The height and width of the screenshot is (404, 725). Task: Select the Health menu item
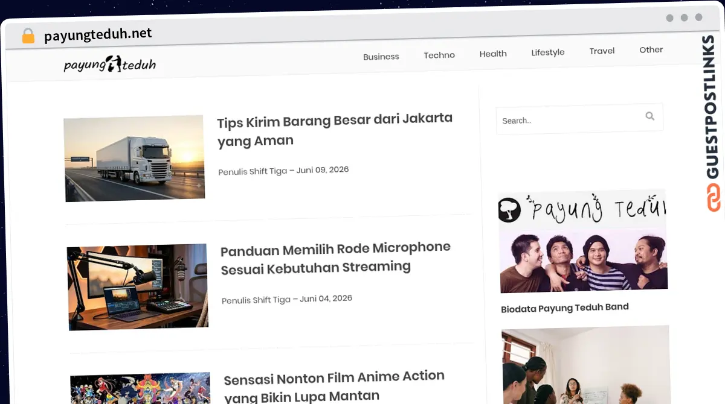point(493,54)
